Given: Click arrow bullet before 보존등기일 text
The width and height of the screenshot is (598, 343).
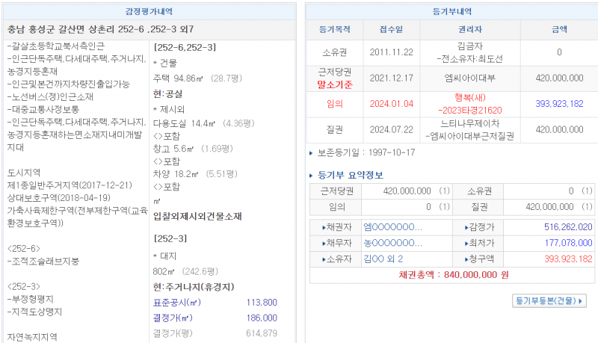Looking at the screenshot, I should 312,153.
